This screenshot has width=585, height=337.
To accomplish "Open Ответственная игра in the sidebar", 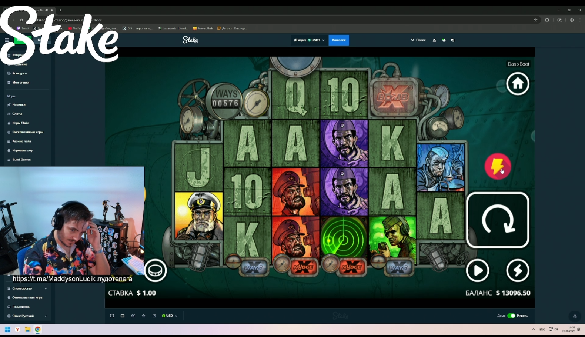I will [27, 298].
